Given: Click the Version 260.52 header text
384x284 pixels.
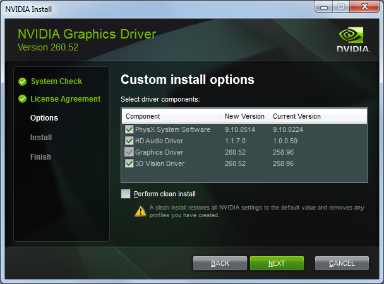Looking at the screenshot, I should pos(48,47).
